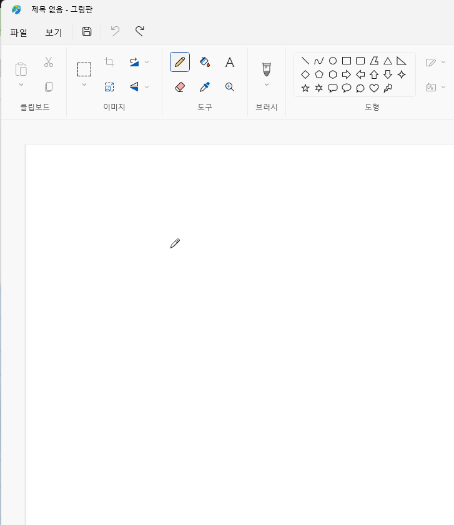Select the five-point star shape
The height and width of the screenshot is (525, 454).
305,88
